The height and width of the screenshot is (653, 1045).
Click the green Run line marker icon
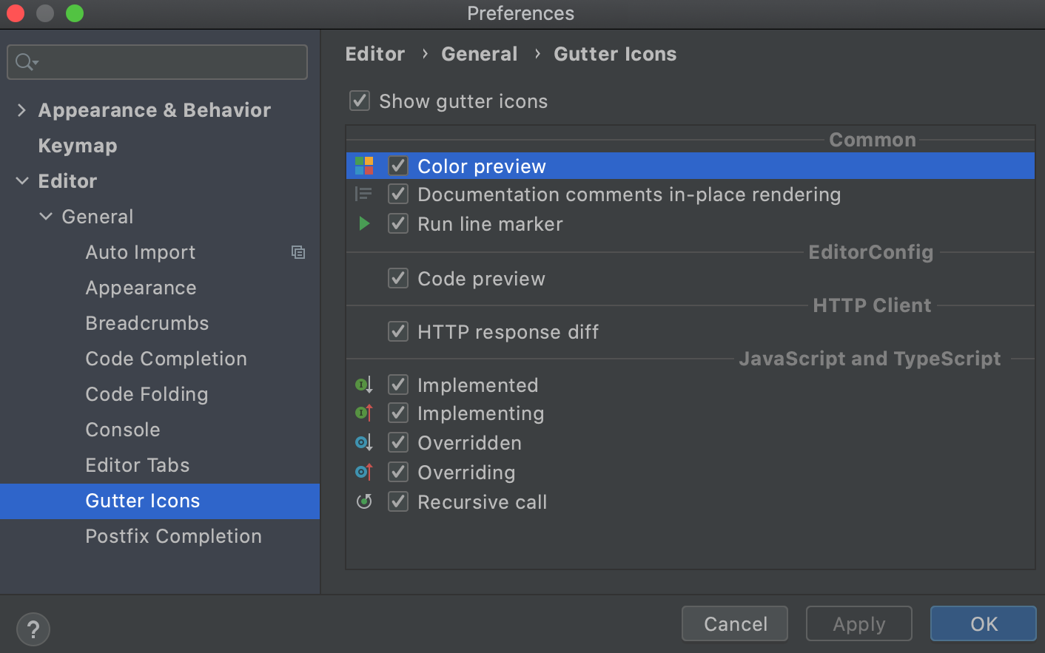[364, 223]
